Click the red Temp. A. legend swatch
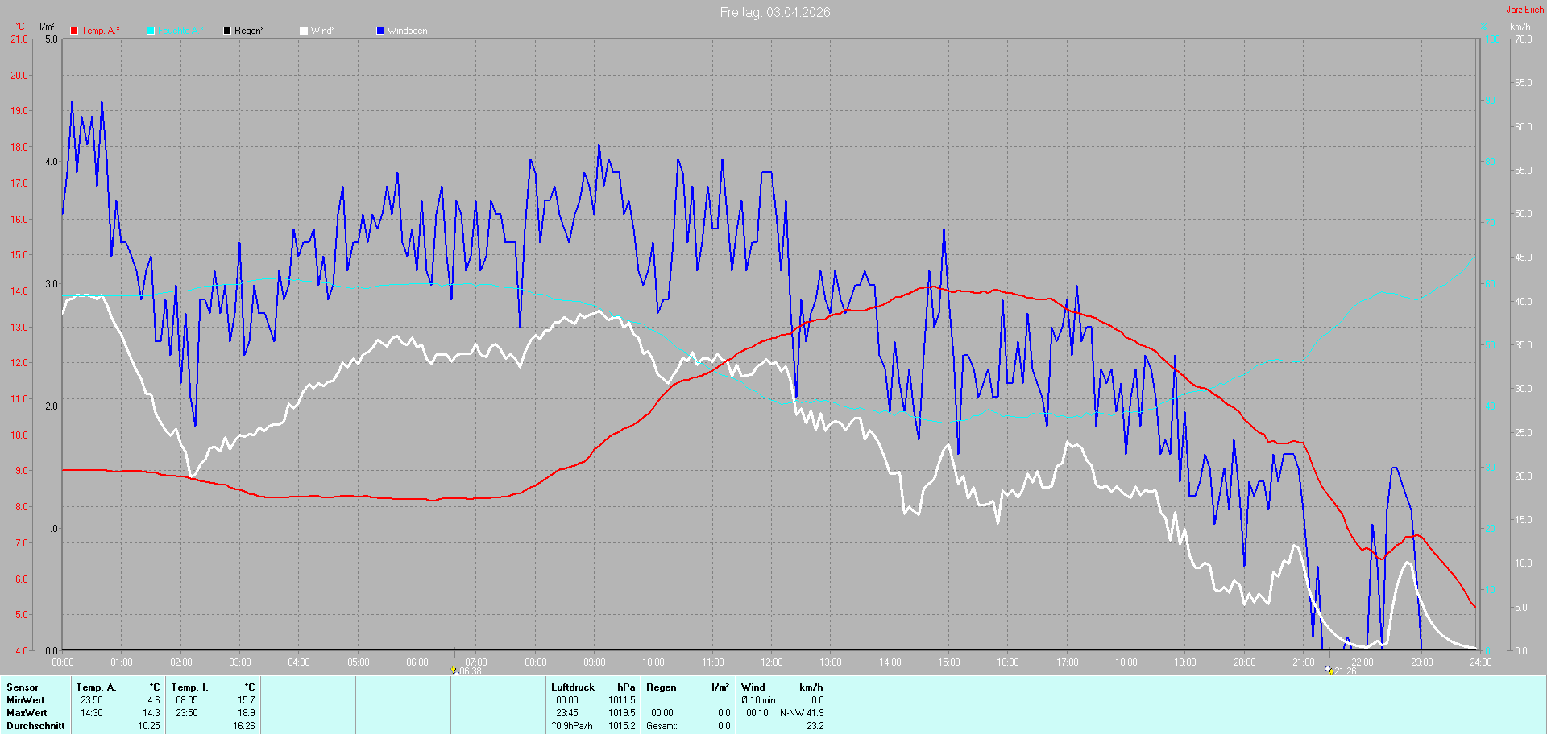The height and width of the screenshot is (734, 1547). click(74, 31)
